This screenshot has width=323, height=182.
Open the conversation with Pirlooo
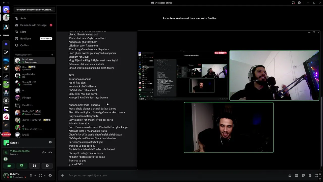coord(34,98)
